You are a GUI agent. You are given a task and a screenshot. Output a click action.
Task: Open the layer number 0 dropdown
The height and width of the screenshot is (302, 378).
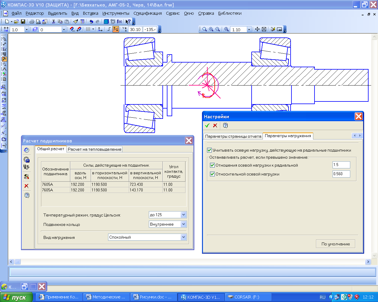click(64, 29)
